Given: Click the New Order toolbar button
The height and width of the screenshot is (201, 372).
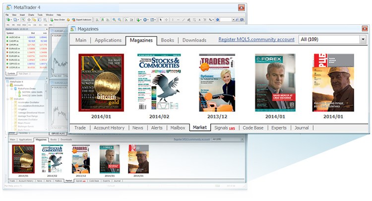Looking at the screenshot, I should tap(58, 20).
